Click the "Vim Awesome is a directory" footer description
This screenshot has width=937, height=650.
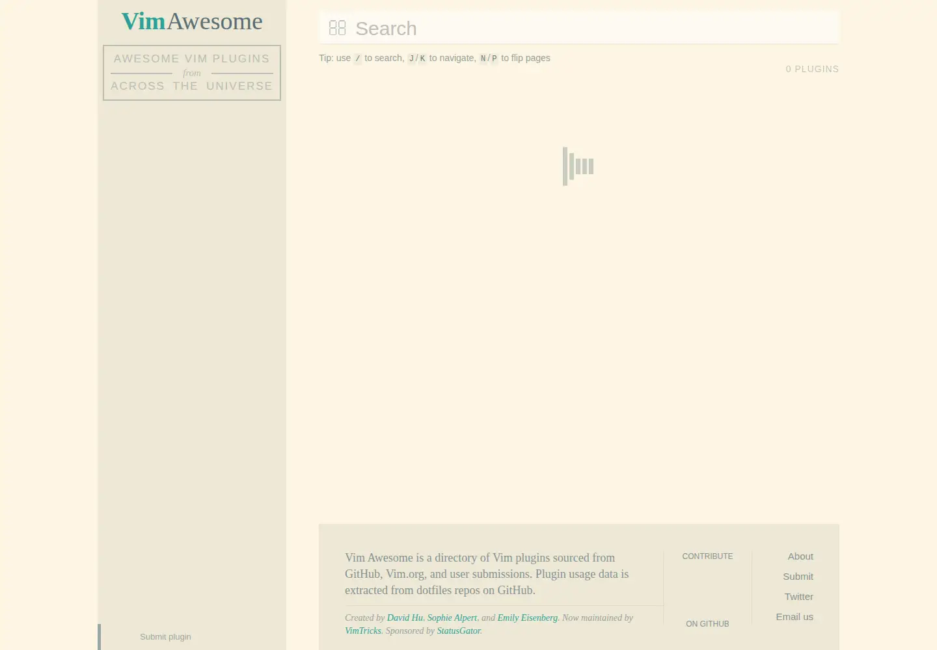pos(487,574)
